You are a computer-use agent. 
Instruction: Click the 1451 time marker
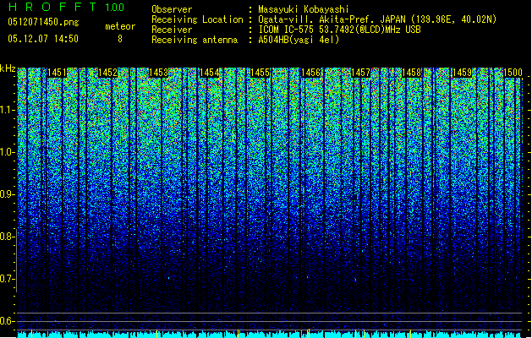(57, 73)
